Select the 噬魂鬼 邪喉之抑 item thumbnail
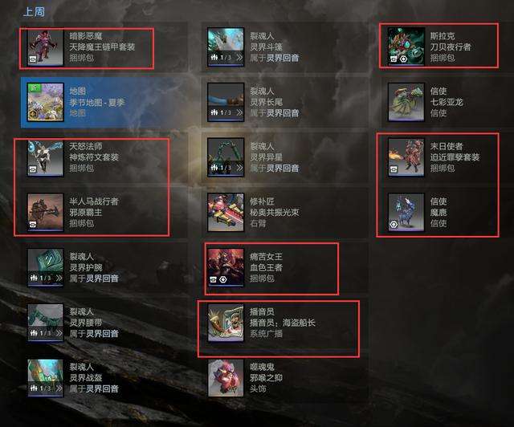This screenshot has height=427, width=514. coord(226,378)
